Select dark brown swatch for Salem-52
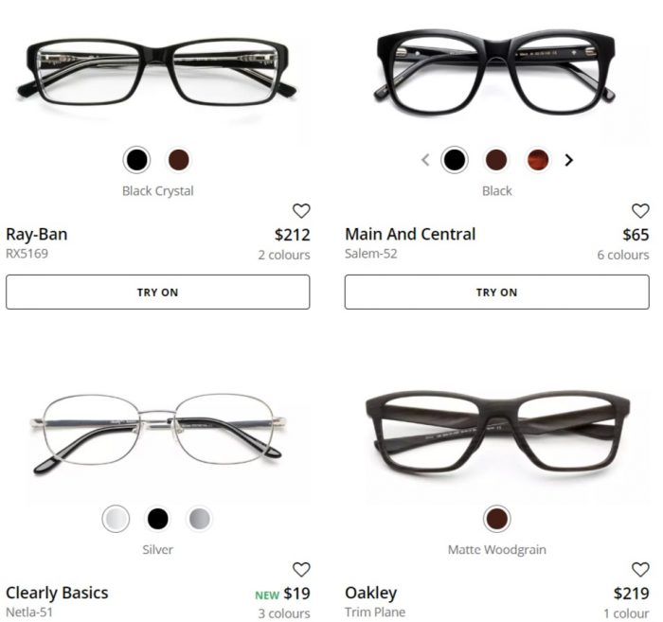Screen dimensions: 663x622 [496, 160]
